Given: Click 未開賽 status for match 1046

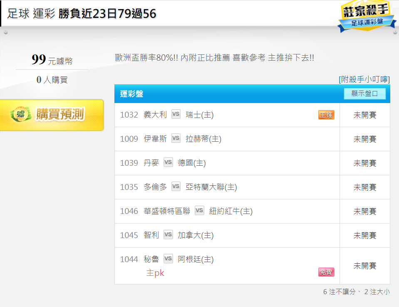Looking at the screenshot, I should point(365,211).
